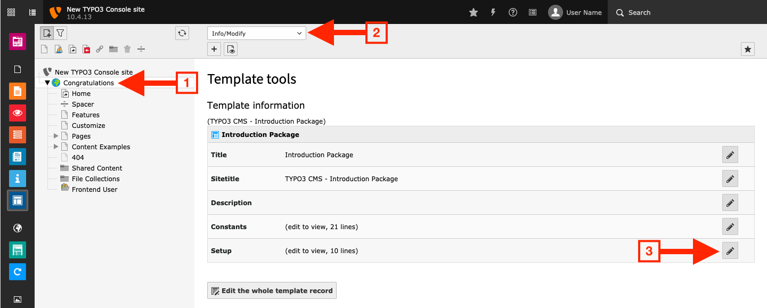Open the Template module icon
This screenshot has width=767, height=308.
click(18, 200)
